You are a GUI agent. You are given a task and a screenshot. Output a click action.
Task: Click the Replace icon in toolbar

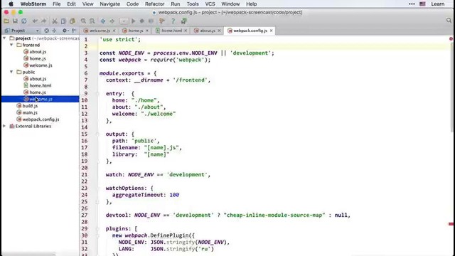coord(92,21)
